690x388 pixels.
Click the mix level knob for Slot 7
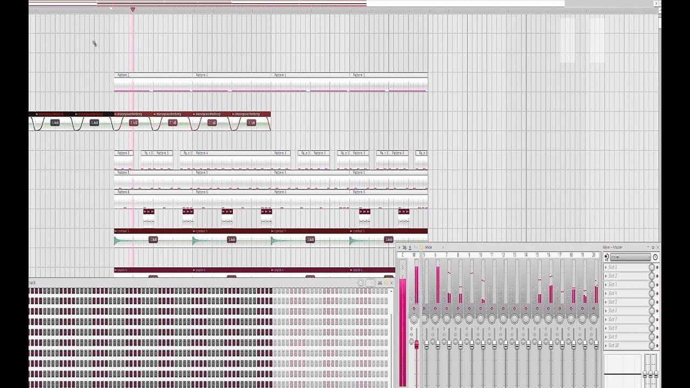(x=652, y=320)
